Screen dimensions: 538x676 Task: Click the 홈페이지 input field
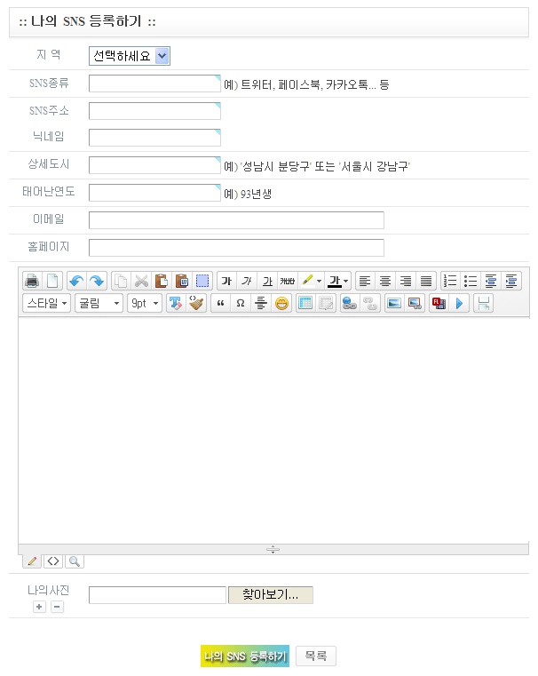coord(236,248)
